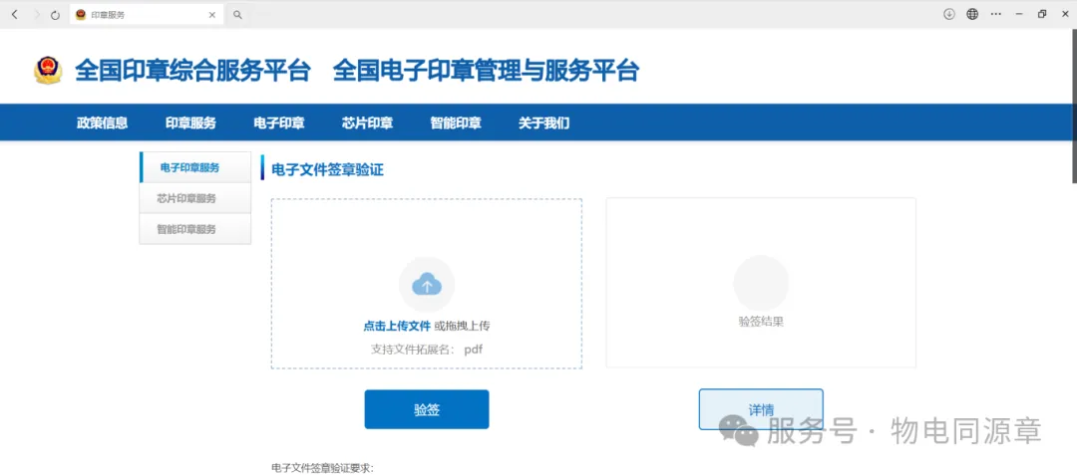This screenshot has height=475, width=1077.
Task: Click the browser forward arrow
Action: (x=36, y=14)
